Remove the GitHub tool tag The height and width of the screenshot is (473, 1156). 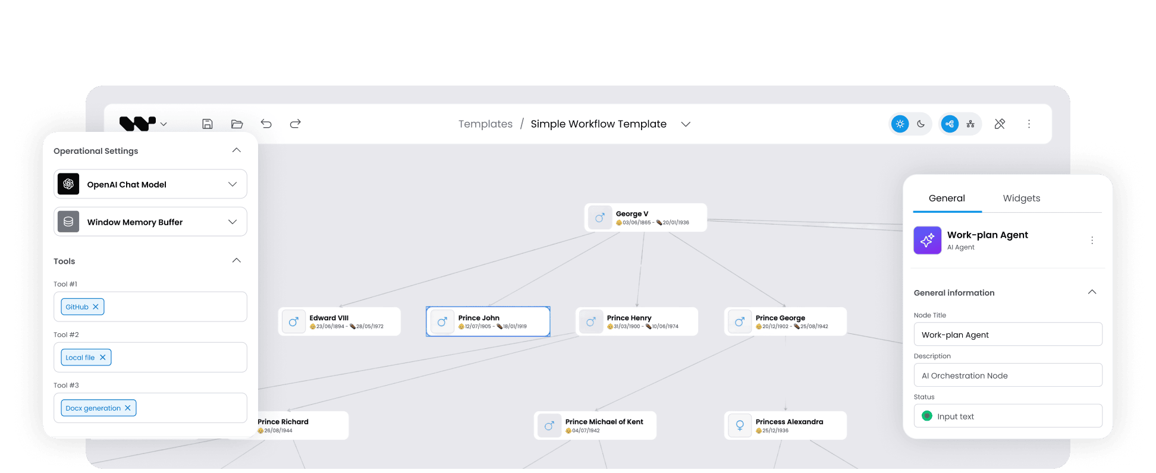[96, 307]
